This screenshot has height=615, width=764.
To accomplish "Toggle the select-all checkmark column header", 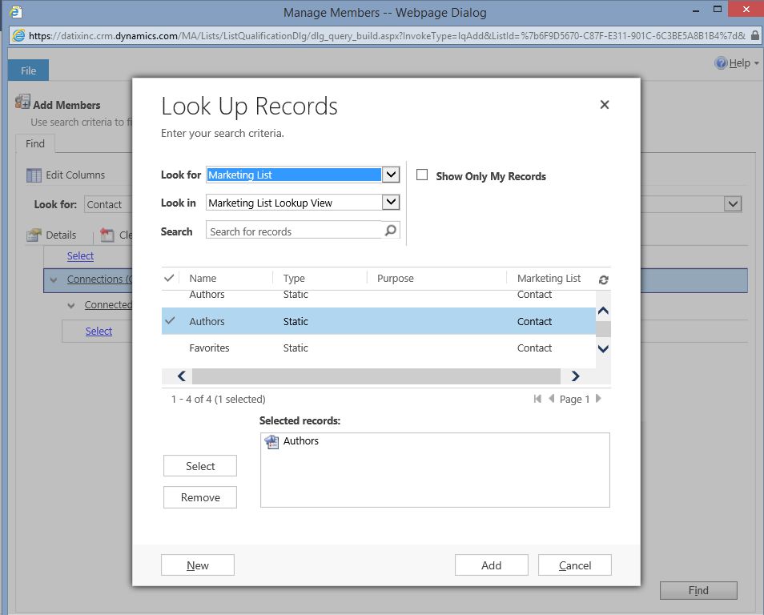I will 169,278.
